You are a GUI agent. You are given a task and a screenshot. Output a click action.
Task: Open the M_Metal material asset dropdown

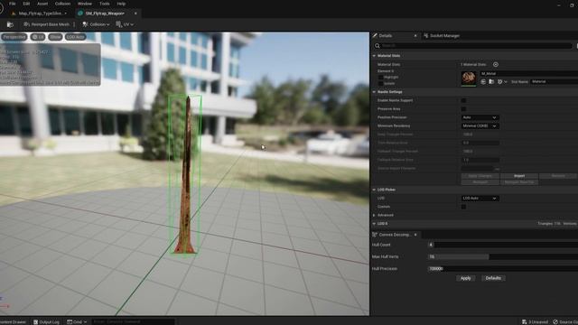pyautogui.click(x=528, y=74)
